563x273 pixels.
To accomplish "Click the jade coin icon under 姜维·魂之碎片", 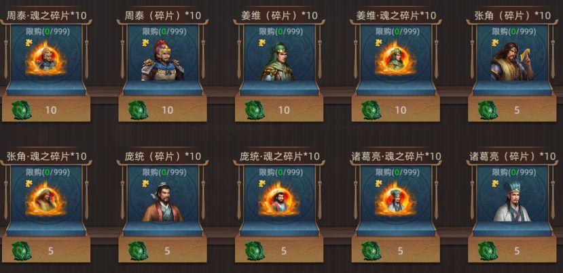I will coord(371,110).
